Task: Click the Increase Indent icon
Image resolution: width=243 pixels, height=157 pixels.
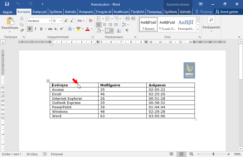Action: pos(134,19)
